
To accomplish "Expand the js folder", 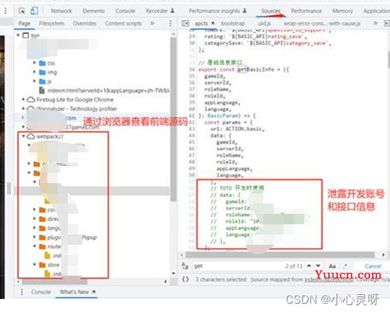I will pyautogui.click(x=34, y=82).
